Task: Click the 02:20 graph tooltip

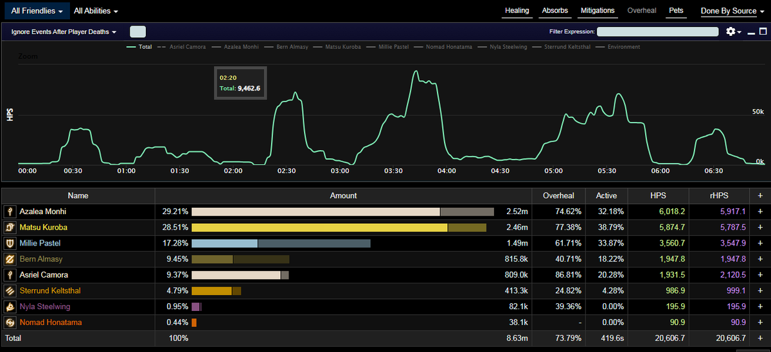Action: tap(240, 83)
